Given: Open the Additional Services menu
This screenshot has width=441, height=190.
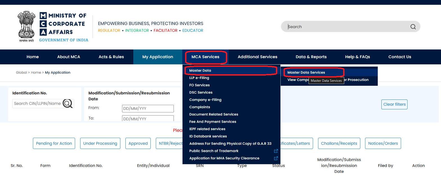Looking at the screenshot, I should (257, 57).
